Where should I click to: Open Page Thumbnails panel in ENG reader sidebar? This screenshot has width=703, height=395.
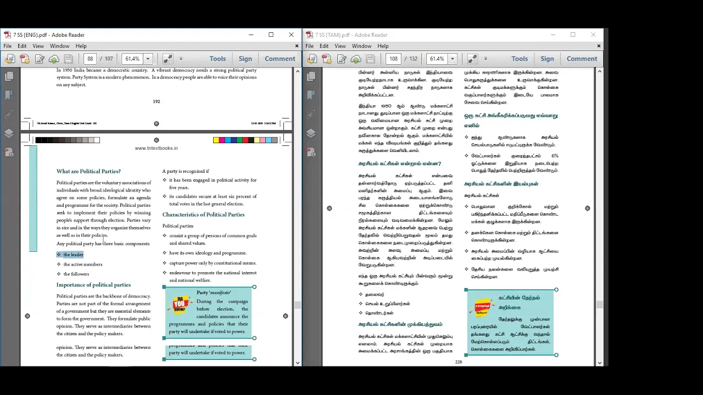click(x=9, y=77)
